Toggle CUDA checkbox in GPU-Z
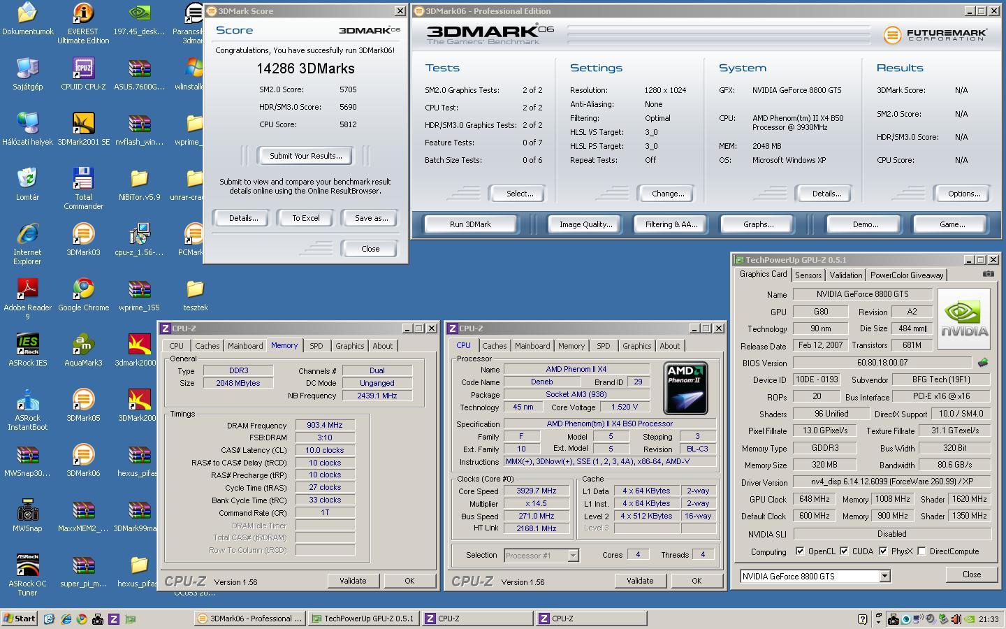The width and height of the screenshot is (1006, 629). (844, 551)
